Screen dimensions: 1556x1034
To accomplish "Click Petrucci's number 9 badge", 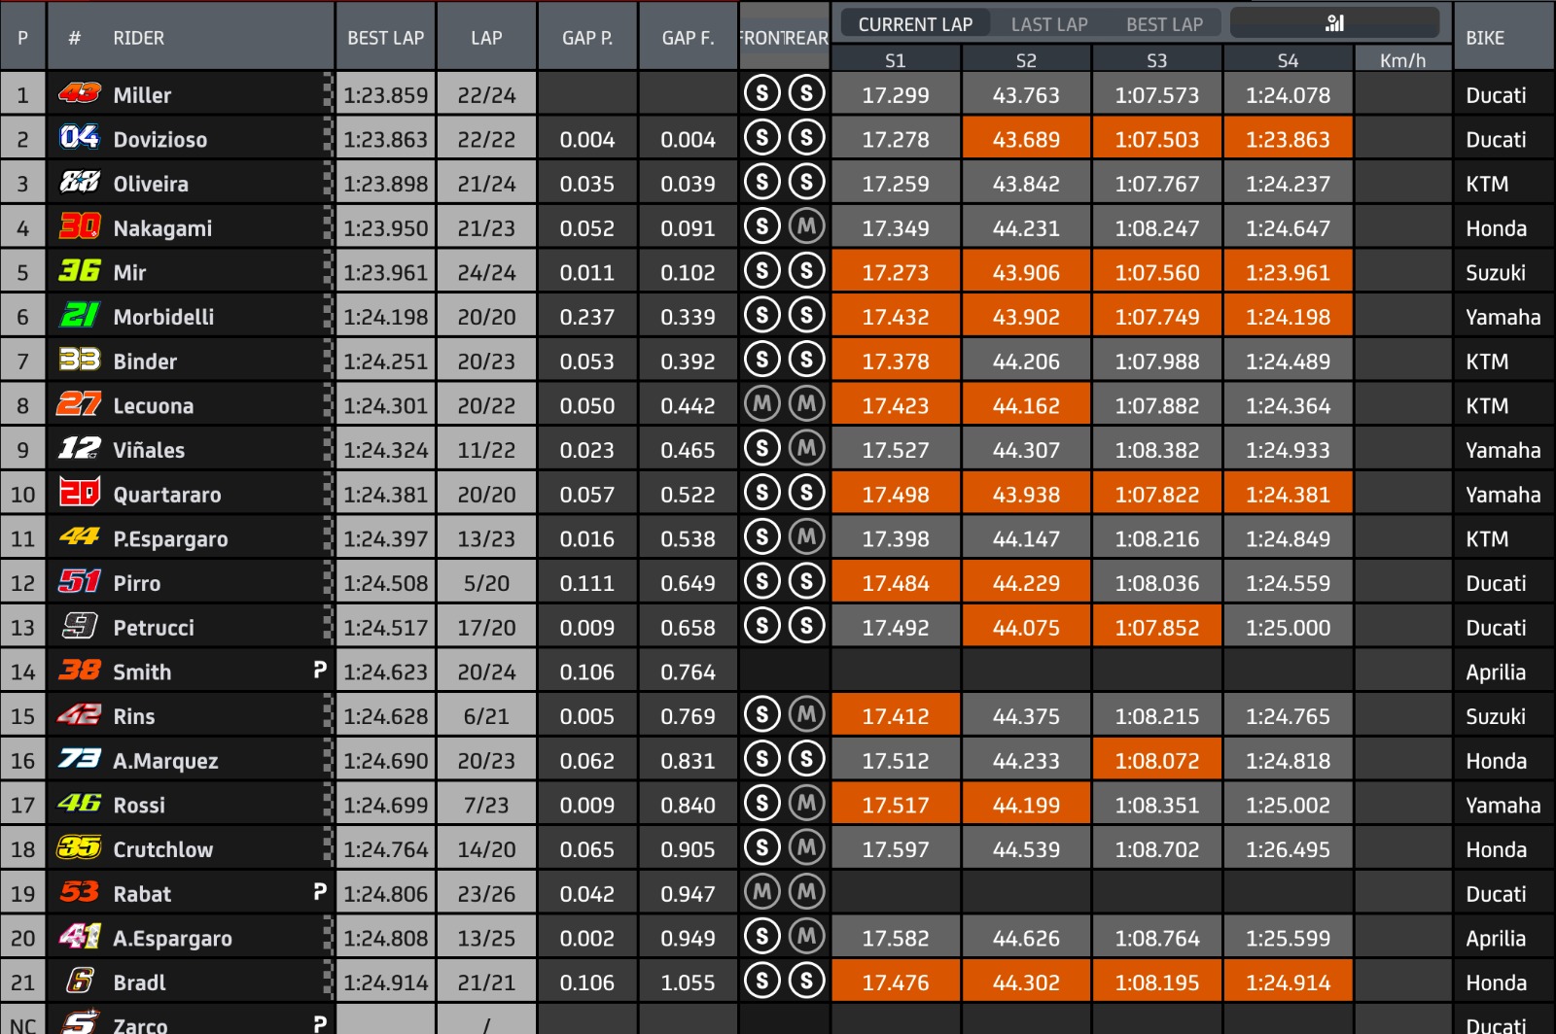I will pyautogui.click(x=80, y=626).
